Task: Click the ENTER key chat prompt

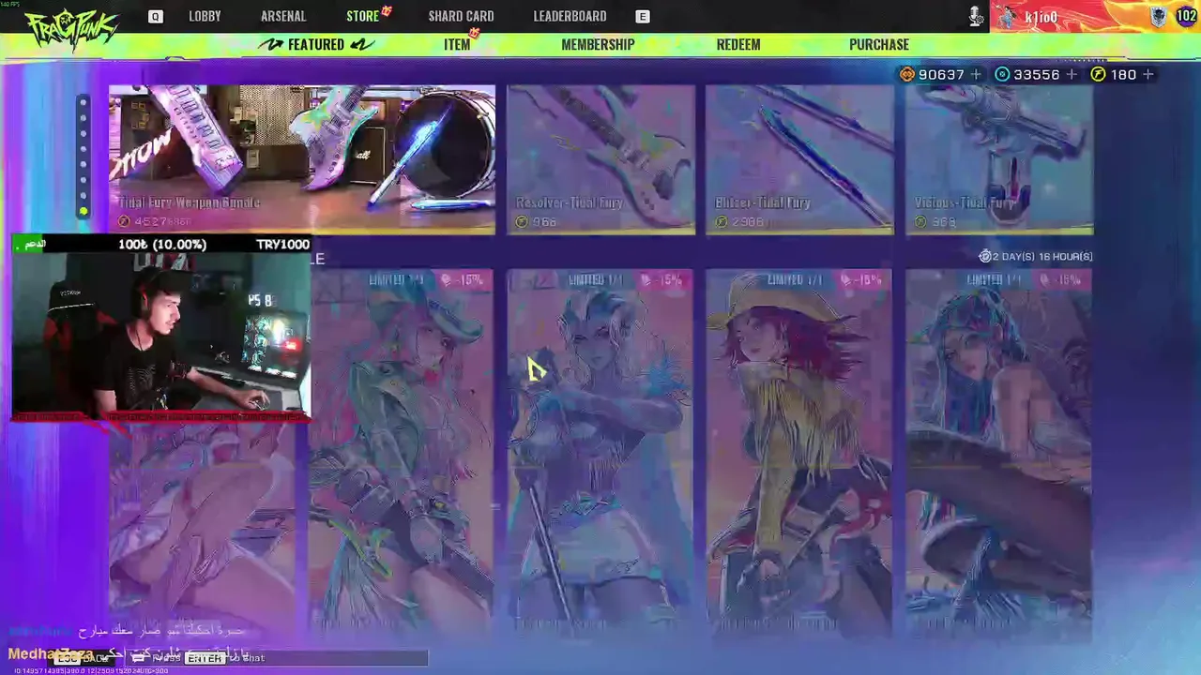Action: point(204,658)
